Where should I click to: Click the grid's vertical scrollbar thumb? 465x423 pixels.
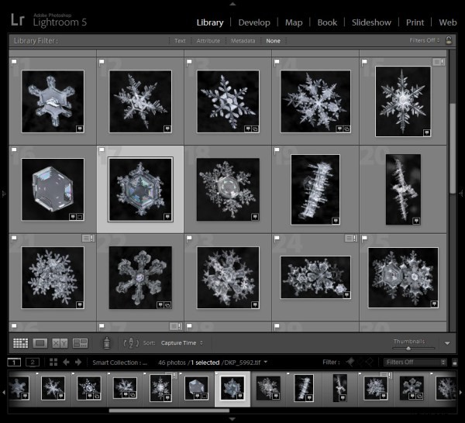[453, 148]
